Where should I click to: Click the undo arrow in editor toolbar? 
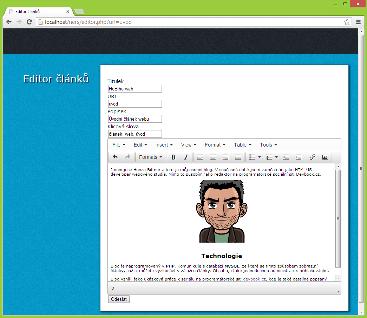click(x=115, y=157)
